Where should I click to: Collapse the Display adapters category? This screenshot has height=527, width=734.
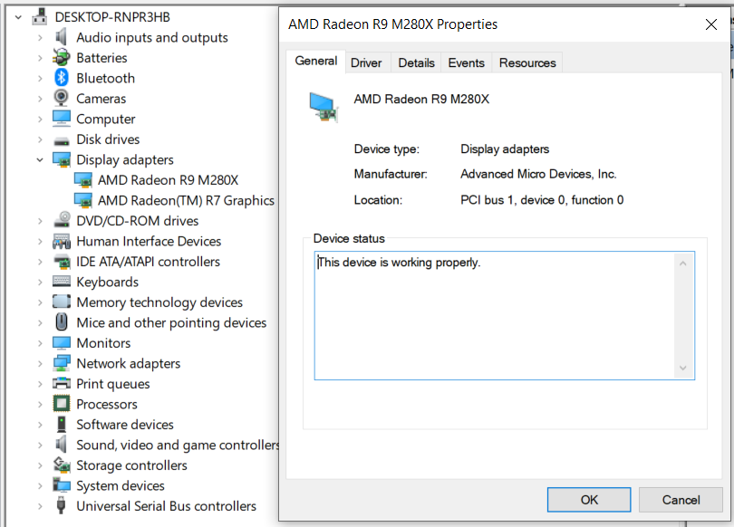pos(40,159)
